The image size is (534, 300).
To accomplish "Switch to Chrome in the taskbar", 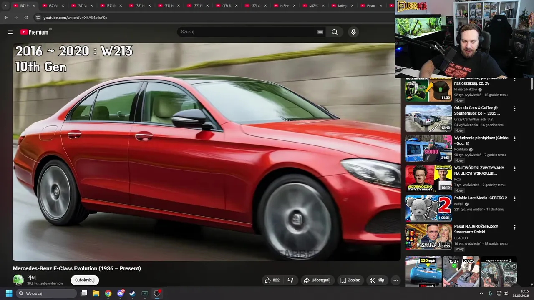I will (x=108, y=293).
